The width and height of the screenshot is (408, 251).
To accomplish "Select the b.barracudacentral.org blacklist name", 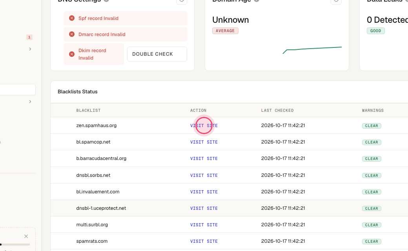I will pos(101,158).
